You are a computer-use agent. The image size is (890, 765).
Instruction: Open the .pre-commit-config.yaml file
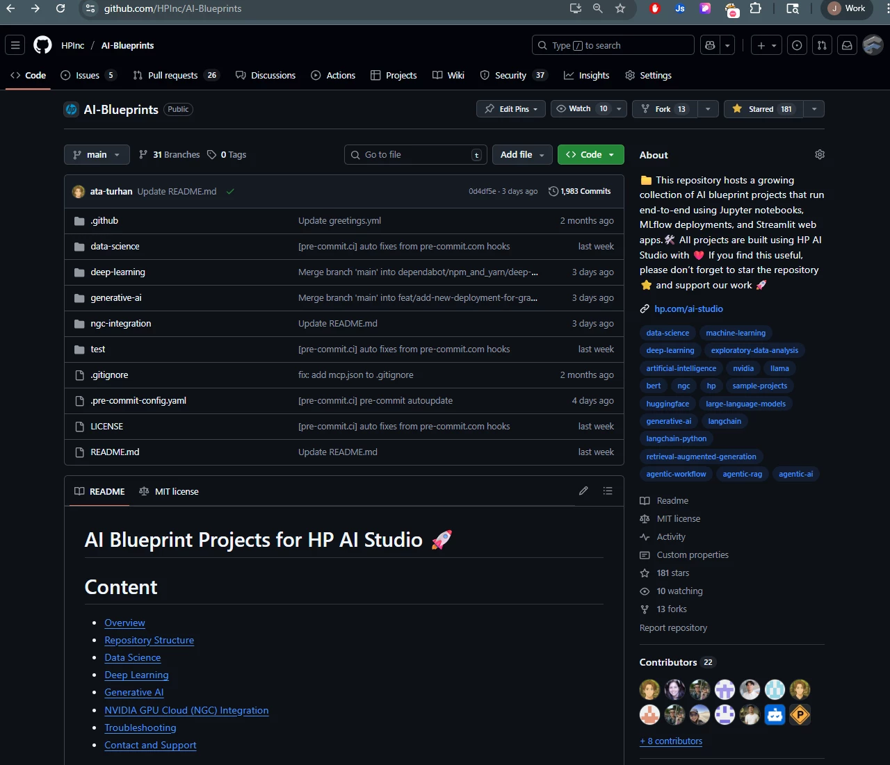coord(138,400)
